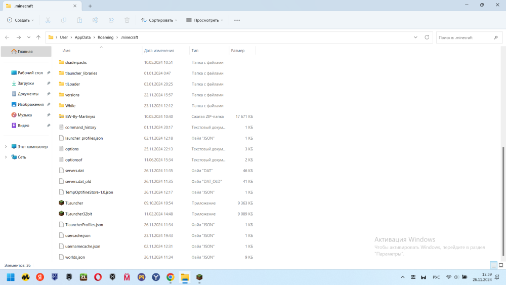Expand recent locations dropdown arrow
Screen dimensions: 506x285
29,37
